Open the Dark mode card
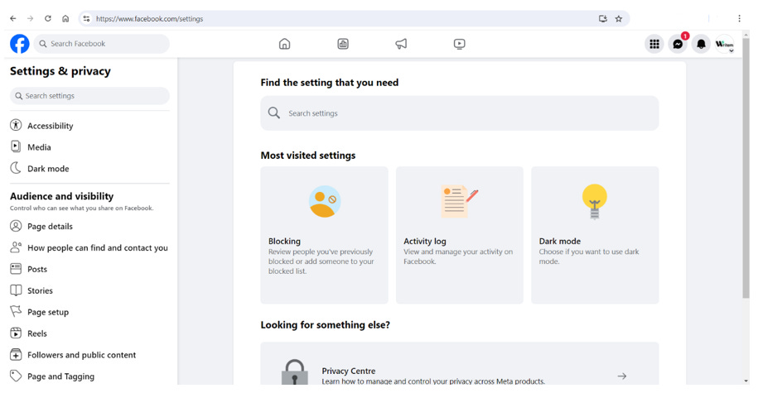The image size is (758, 393). click(595, 235)
